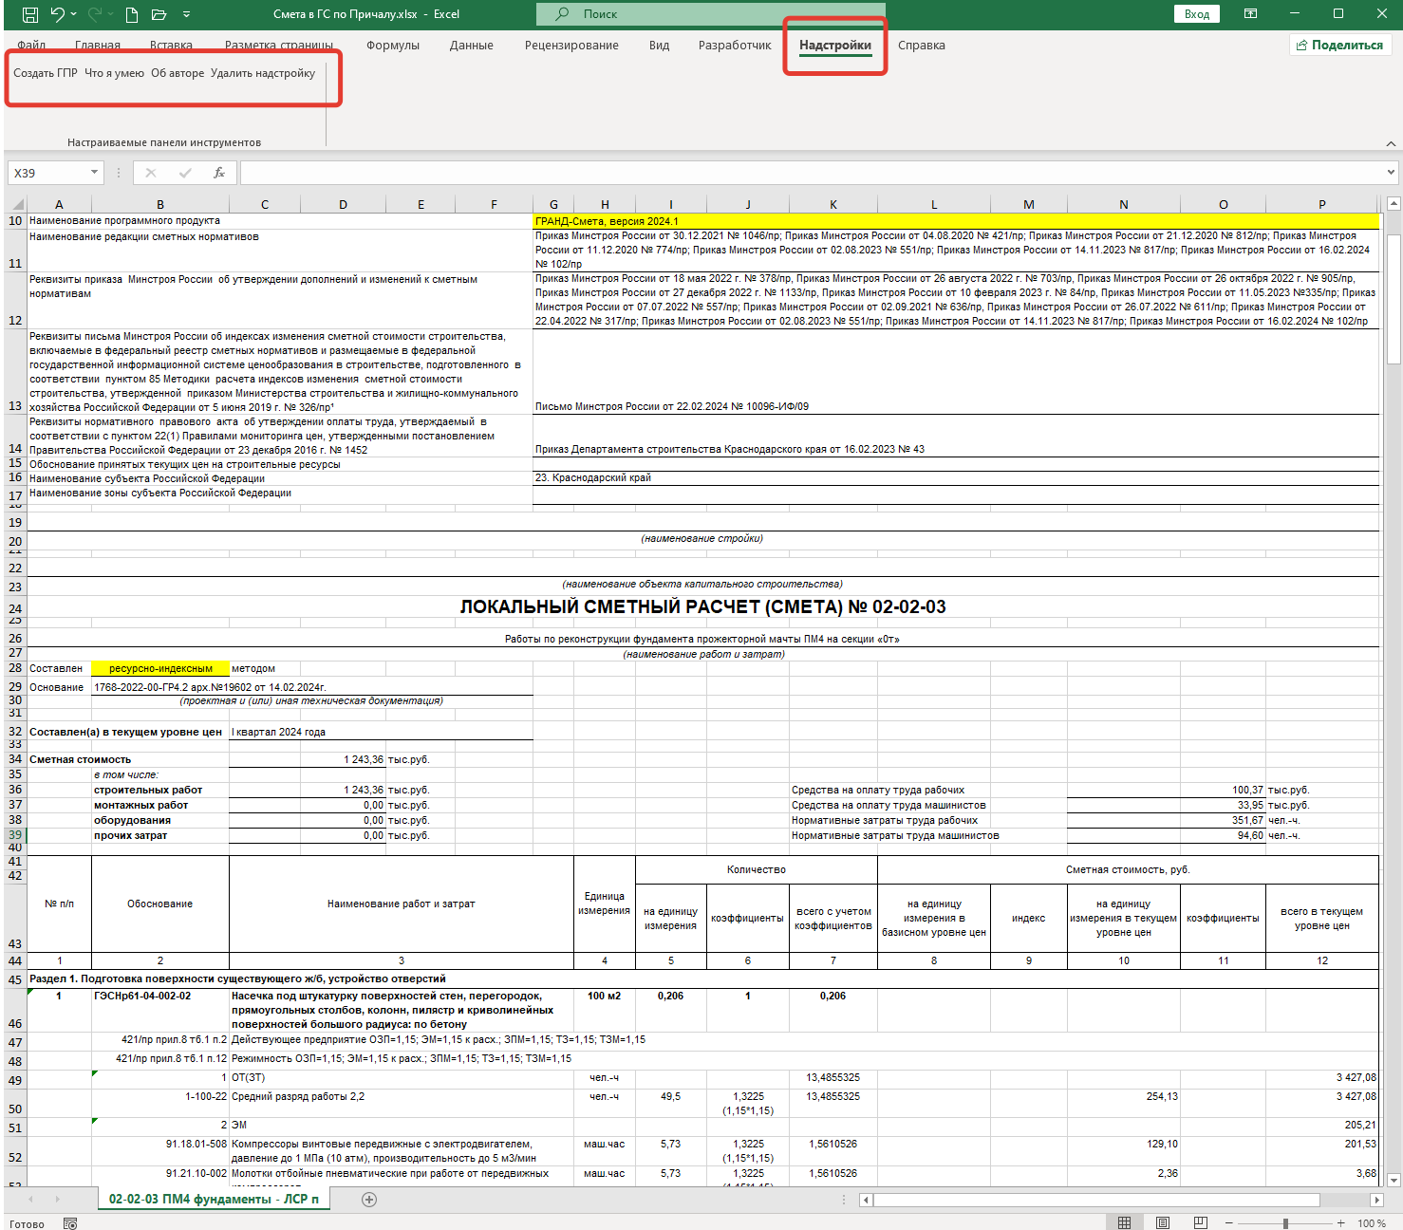Click the Undo arrow icon
Viewport: 1403px width, 1230px height.
[x=58, y=14]
